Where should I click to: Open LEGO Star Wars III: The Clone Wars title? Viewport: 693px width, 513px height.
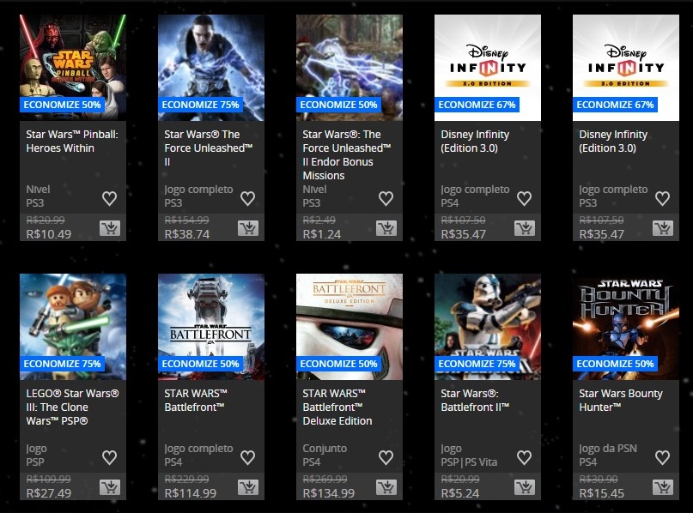click(x=72, y=407)
